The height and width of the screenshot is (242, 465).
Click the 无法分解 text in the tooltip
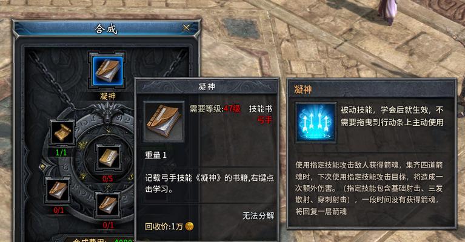click(x=258, y=215)
